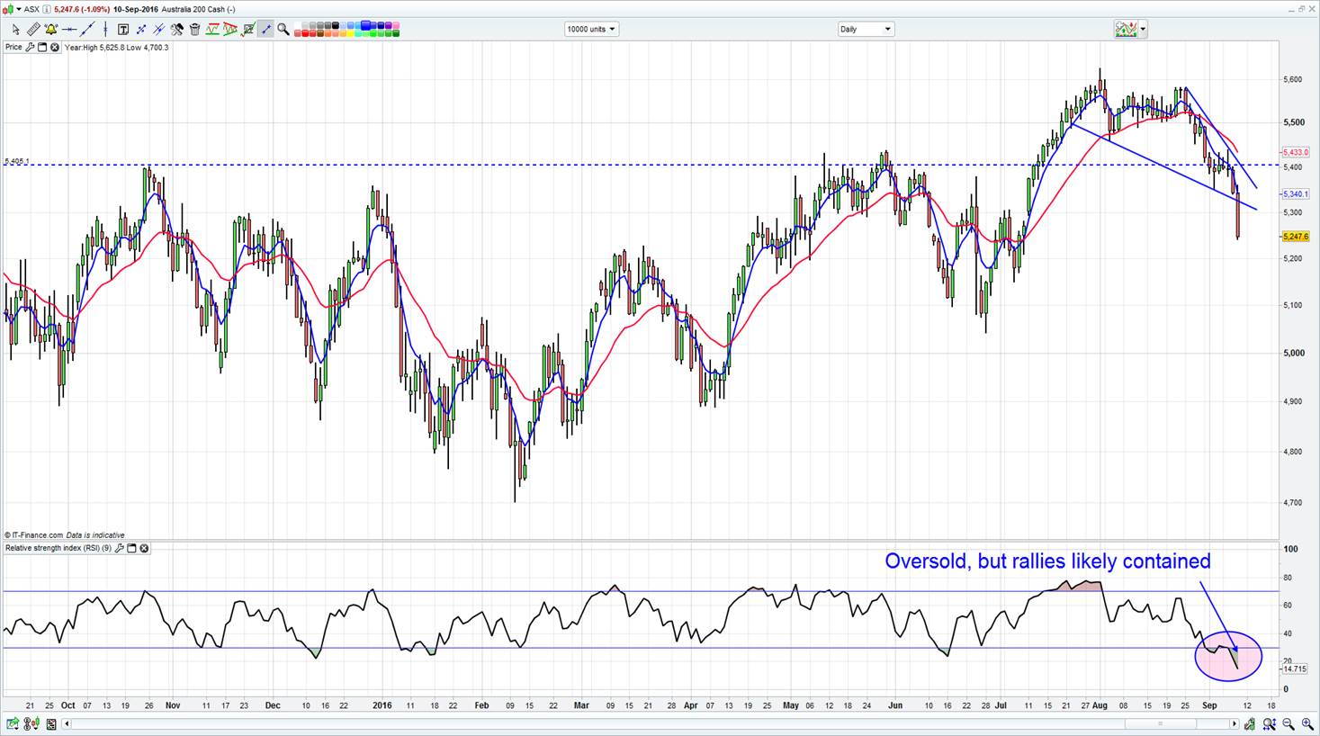Click the triangle pattern chart icon
The width and height of the screenshot is (1320, 736).
pyautogui.click(x=230, y=30)
